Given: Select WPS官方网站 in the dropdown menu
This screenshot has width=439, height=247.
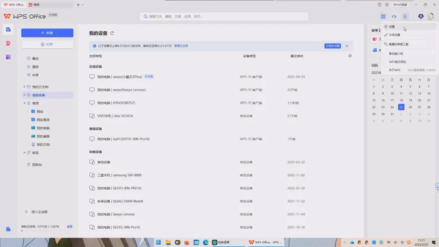Looking at the screenshot, I should [x=409, y=62].
